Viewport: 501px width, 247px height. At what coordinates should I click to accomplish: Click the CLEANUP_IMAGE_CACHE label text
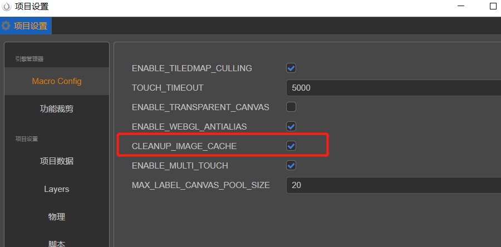click(x=184, y=146)
